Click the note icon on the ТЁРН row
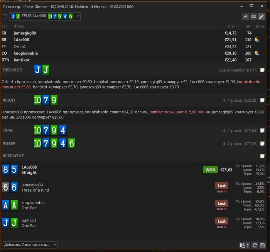 pyautogui.click(x=262, y=130)
